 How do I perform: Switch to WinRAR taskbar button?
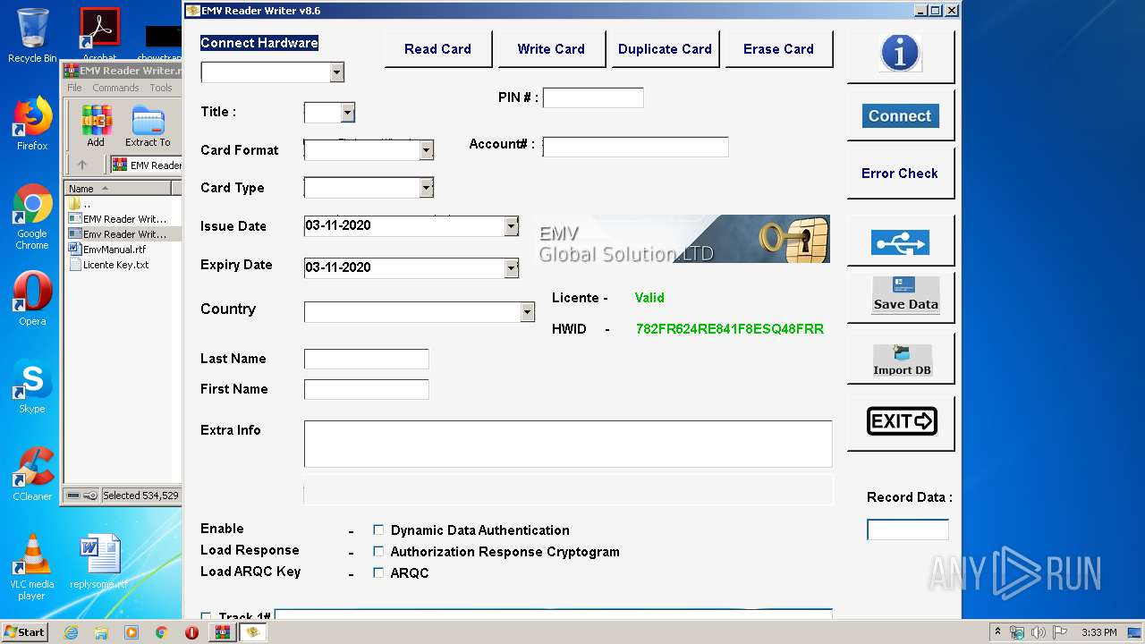coord(223,632)
